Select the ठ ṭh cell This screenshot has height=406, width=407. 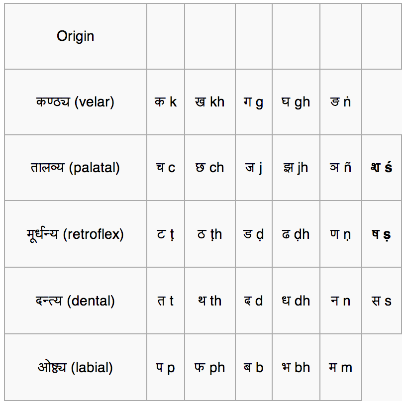pos(210,234)
